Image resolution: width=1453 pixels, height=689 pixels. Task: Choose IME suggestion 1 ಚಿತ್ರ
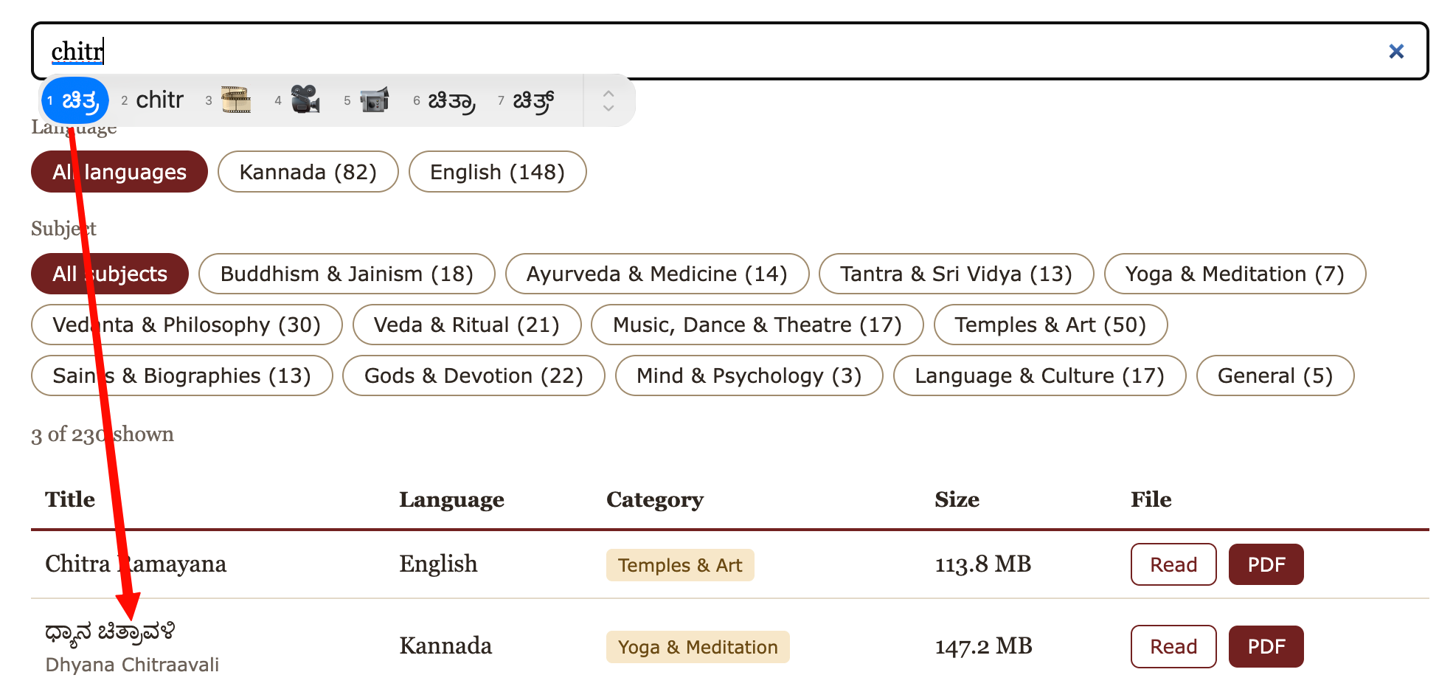[x=75, y=100]
